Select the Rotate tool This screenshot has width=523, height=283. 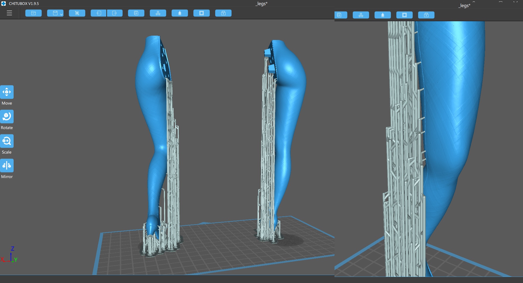click(7, 116)
